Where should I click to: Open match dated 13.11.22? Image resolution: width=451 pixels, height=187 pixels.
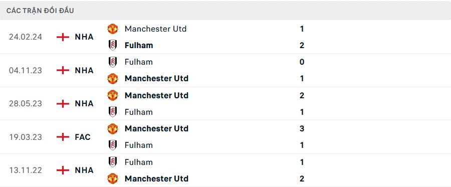26,170
